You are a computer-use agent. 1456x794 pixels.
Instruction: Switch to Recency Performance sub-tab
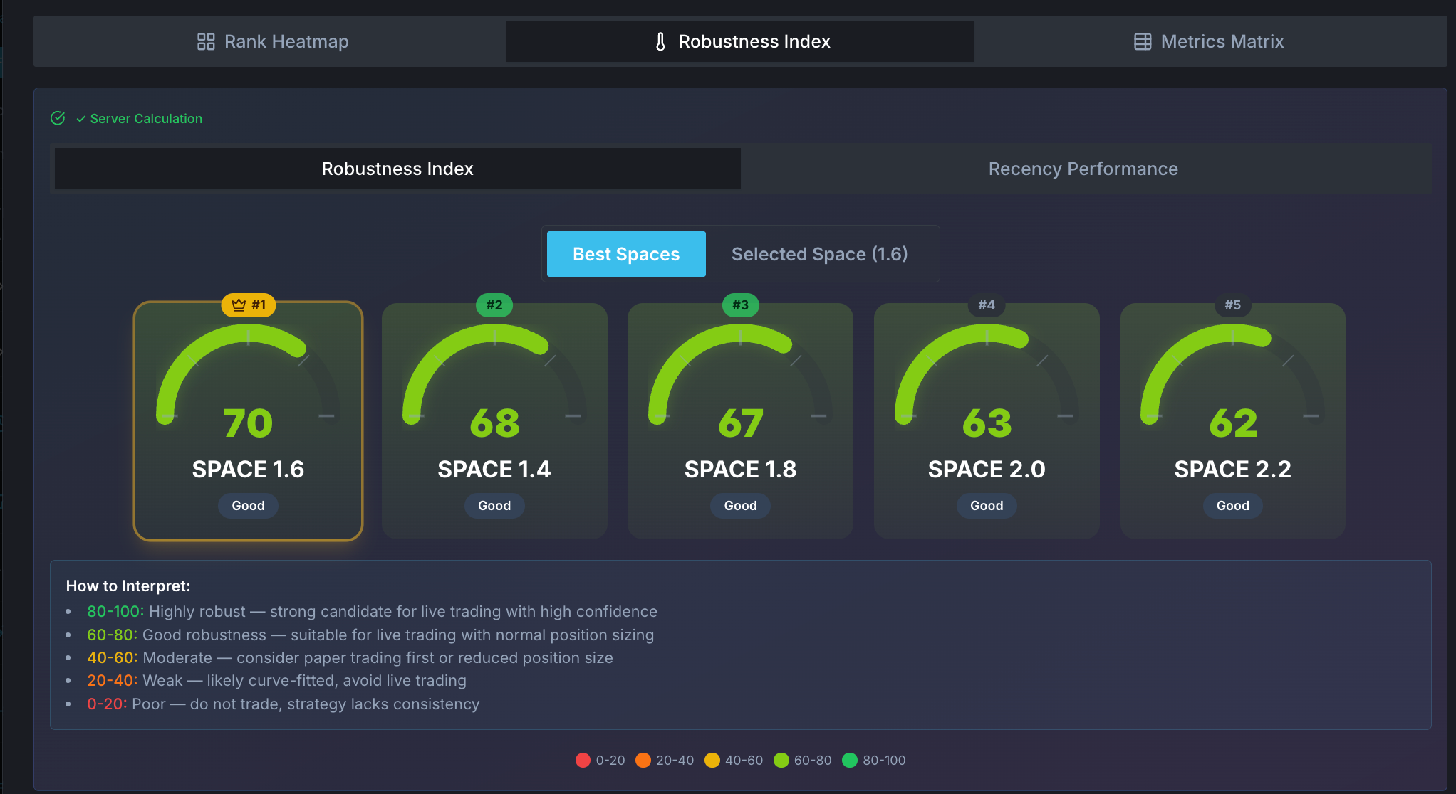point(1083,169)
